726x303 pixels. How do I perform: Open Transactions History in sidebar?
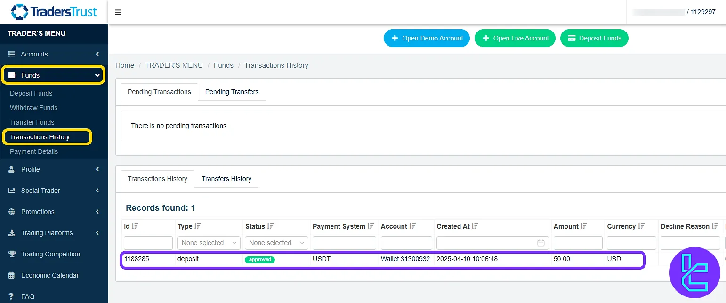40,137
